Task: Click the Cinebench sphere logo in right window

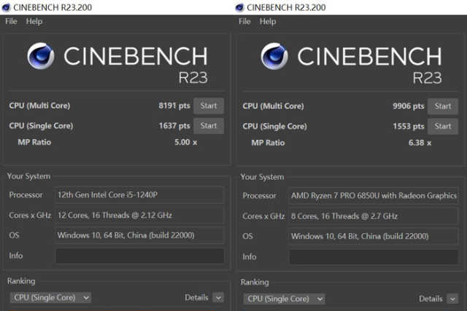Action: [274, 56]
